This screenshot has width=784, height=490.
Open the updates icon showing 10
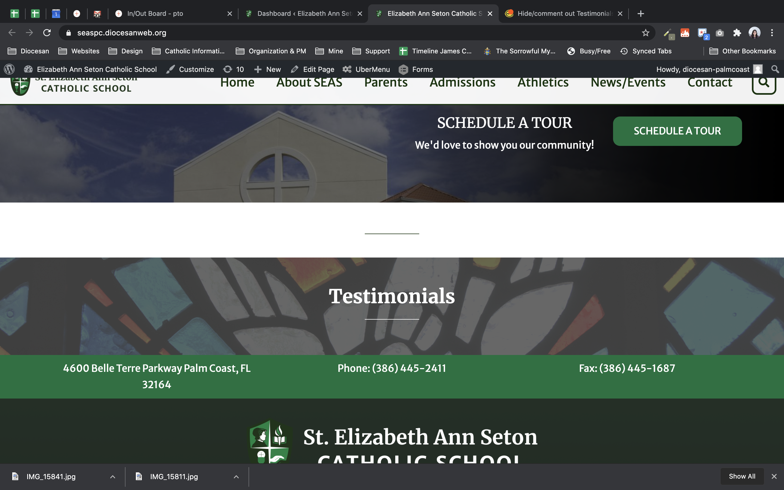[x=233, y=69]
